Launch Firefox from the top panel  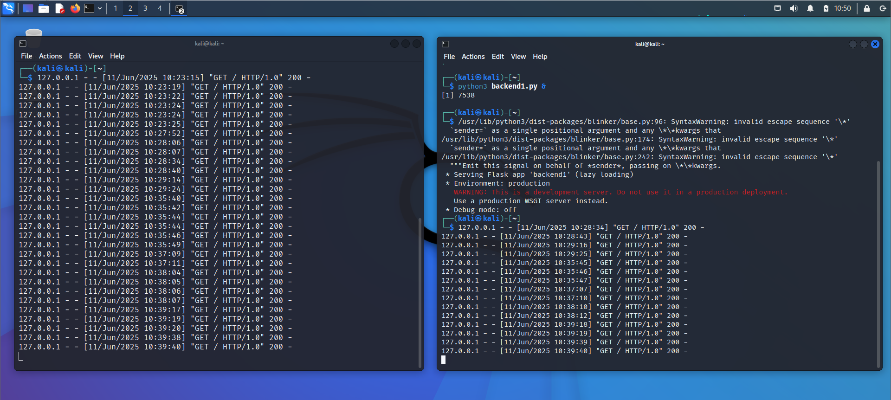coord(75,8)
